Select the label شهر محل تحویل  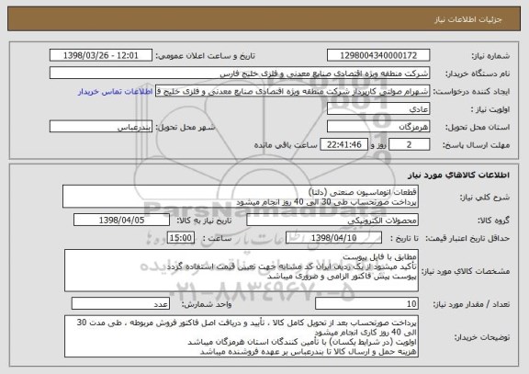tap(186, 127)
